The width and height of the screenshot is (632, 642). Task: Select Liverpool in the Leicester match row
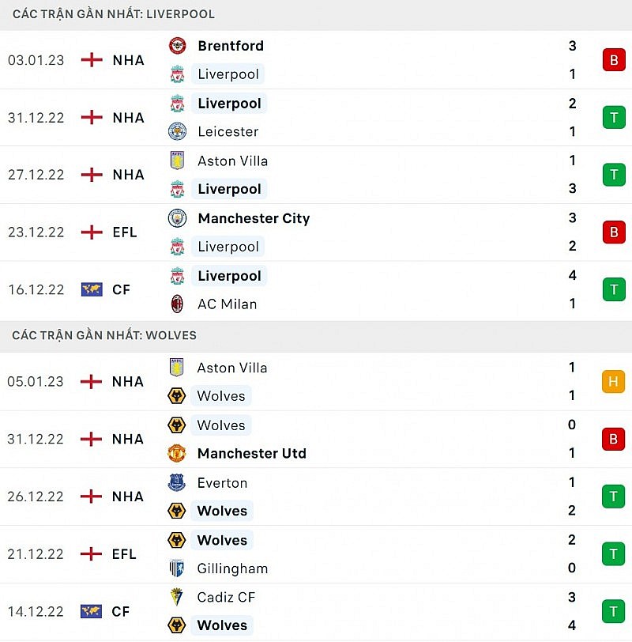click(x=229, y=104)
